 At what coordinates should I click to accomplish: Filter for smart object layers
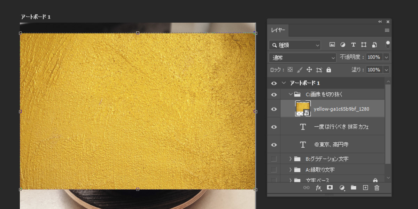[374, 45]
